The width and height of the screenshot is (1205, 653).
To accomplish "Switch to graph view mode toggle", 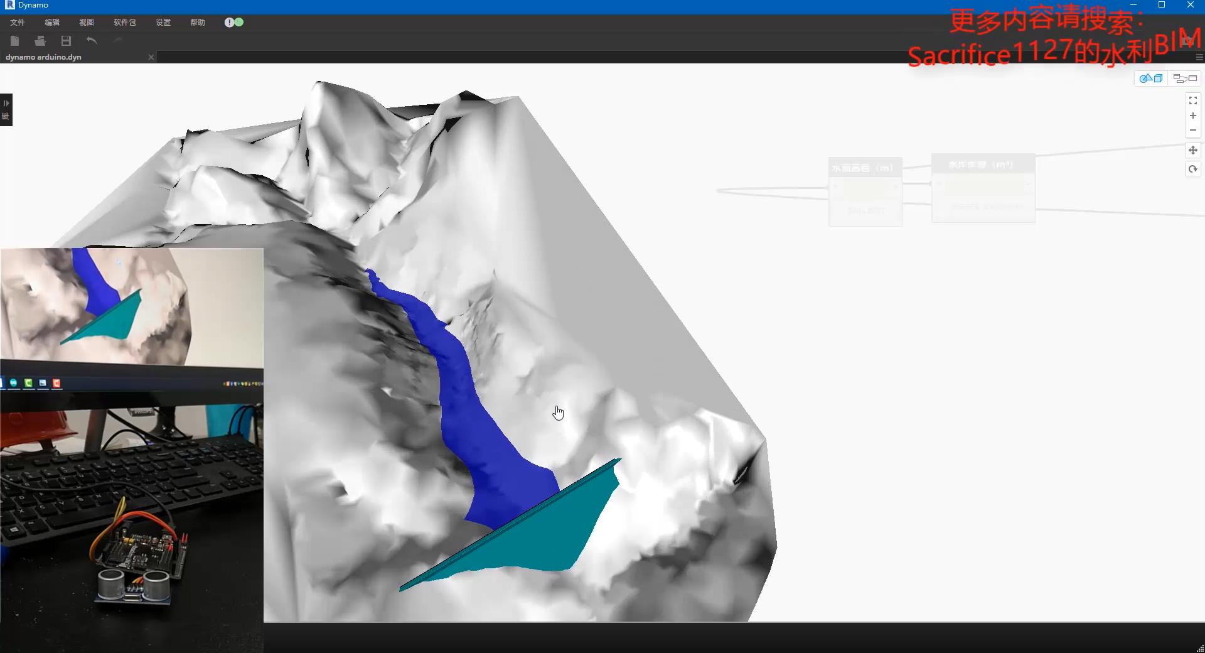I will (x=1184, y=78).
